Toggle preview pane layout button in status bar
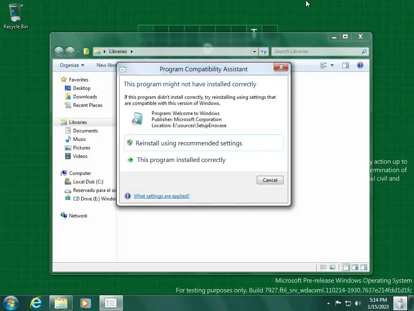This screenshot has height=311, width=414. [x=364, y=267]
